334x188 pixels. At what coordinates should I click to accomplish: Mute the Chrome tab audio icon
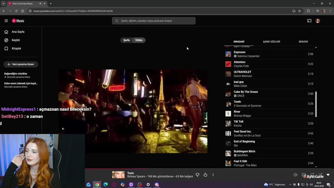(x=40, y=4)
